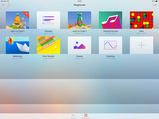Open the share icon in the toolbar
This screenshot has width=159, height=119.
tap(9, 5)
